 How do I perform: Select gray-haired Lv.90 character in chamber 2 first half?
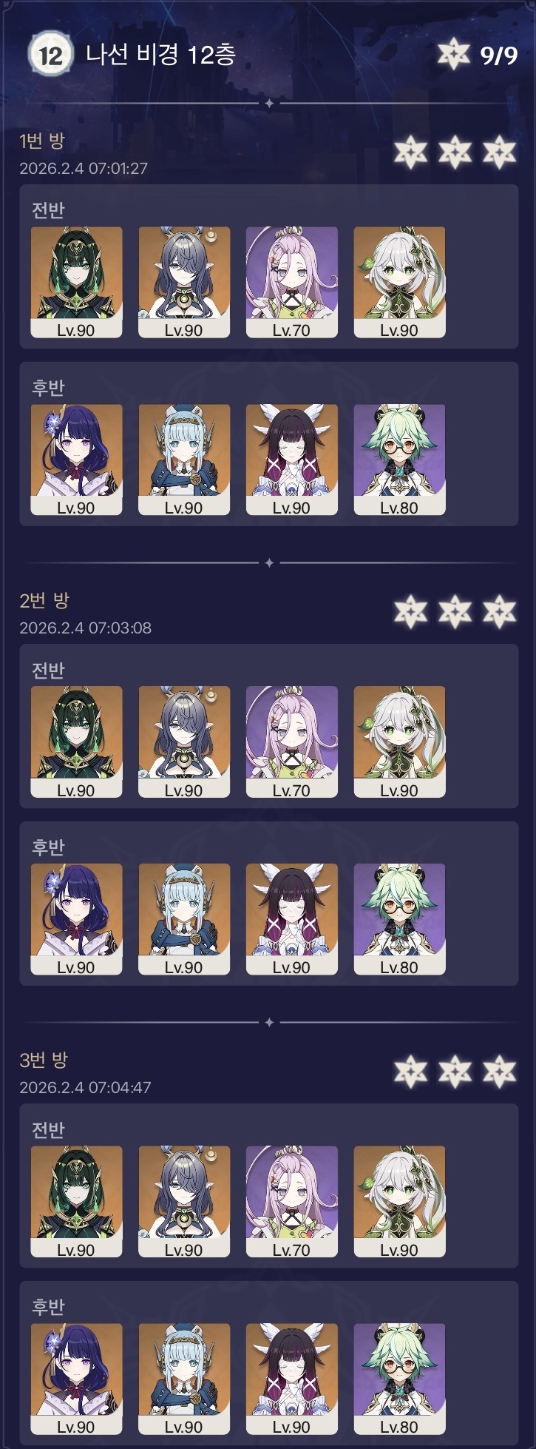pos(184,742)
